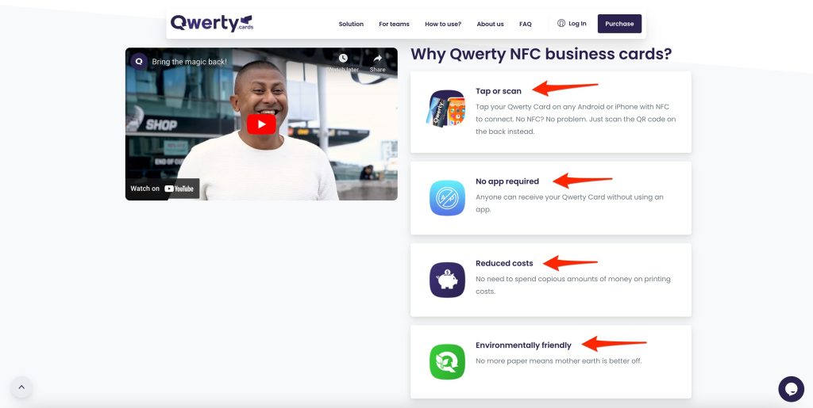The image size is (813, 408).
Task: Click the scroll-to-top chevron button
Action: (x=21, y=387)
